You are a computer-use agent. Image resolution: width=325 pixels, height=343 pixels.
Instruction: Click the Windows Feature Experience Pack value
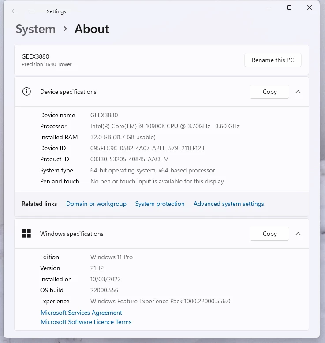point(161,301)
